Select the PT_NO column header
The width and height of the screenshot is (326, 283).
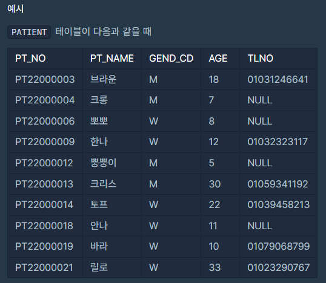click(30, 58)
